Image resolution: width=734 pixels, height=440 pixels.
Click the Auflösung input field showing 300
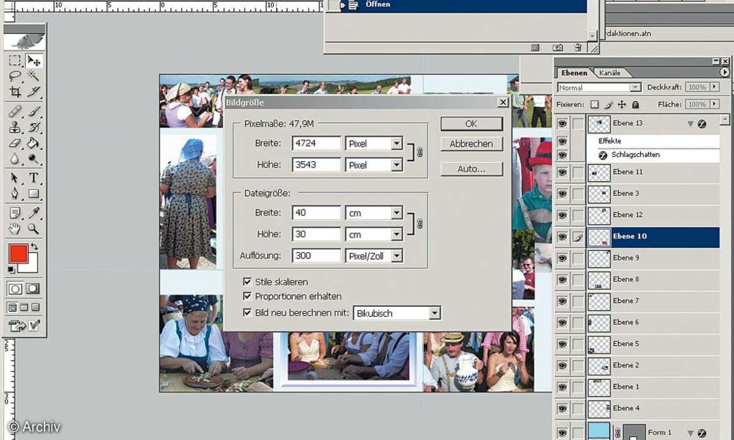pos(316,255)
